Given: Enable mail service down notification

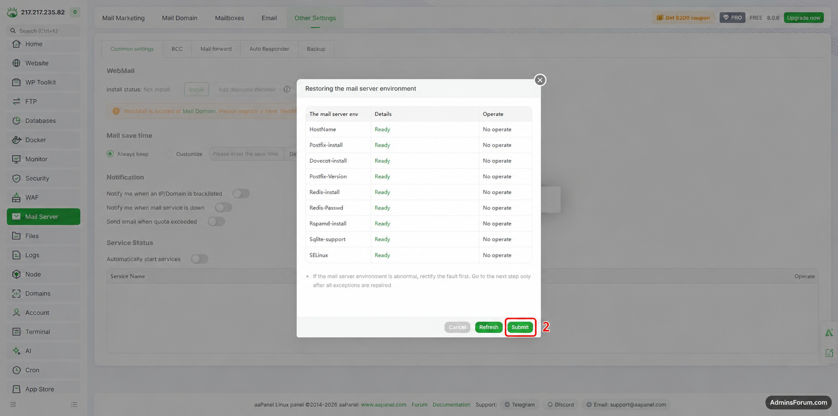Looking at the screenshot, I should click(224, 208).
